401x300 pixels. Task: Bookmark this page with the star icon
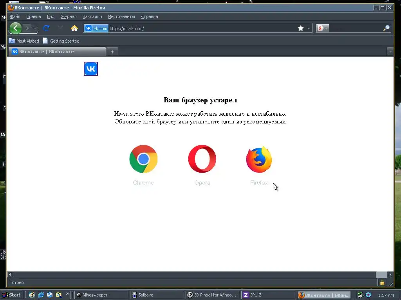point(301,28)
